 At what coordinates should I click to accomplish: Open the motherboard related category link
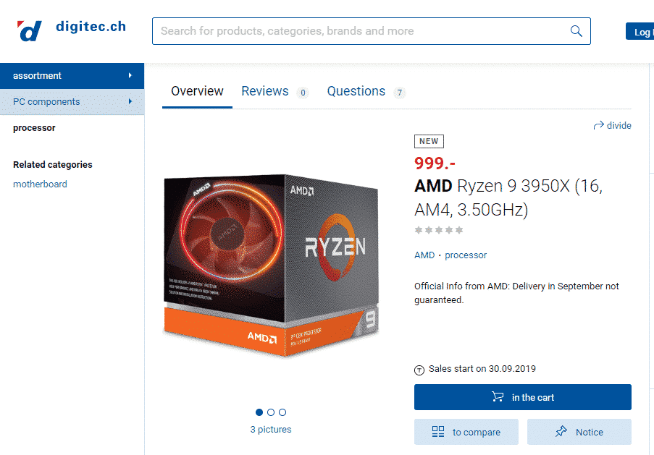point(40,184)
